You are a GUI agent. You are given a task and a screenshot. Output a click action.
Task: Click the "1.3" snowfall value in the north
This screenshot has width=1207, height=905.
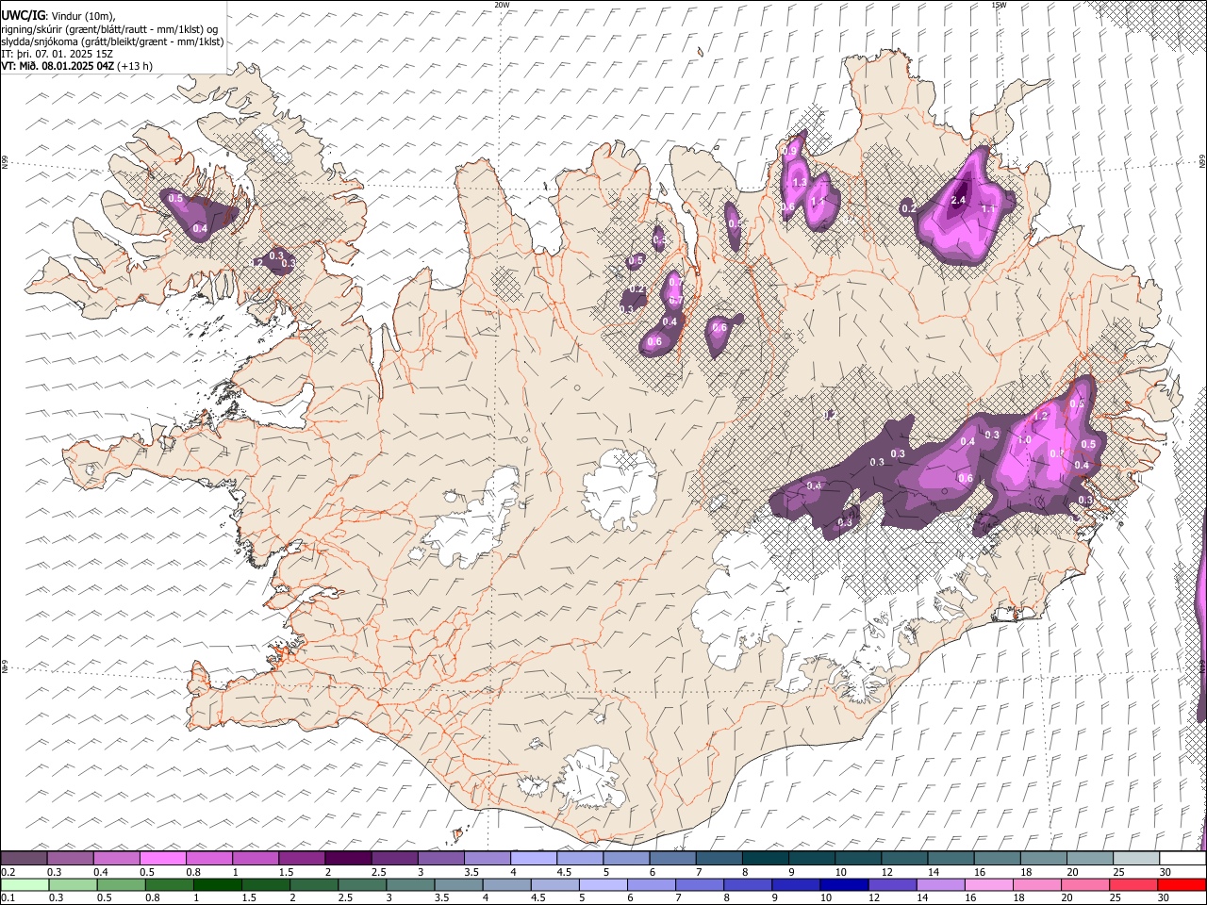click(x=799, y=182)
